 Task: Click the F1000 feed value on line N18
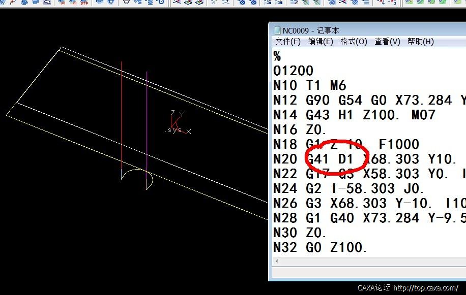pyautogui.click(x=399, y=144)
